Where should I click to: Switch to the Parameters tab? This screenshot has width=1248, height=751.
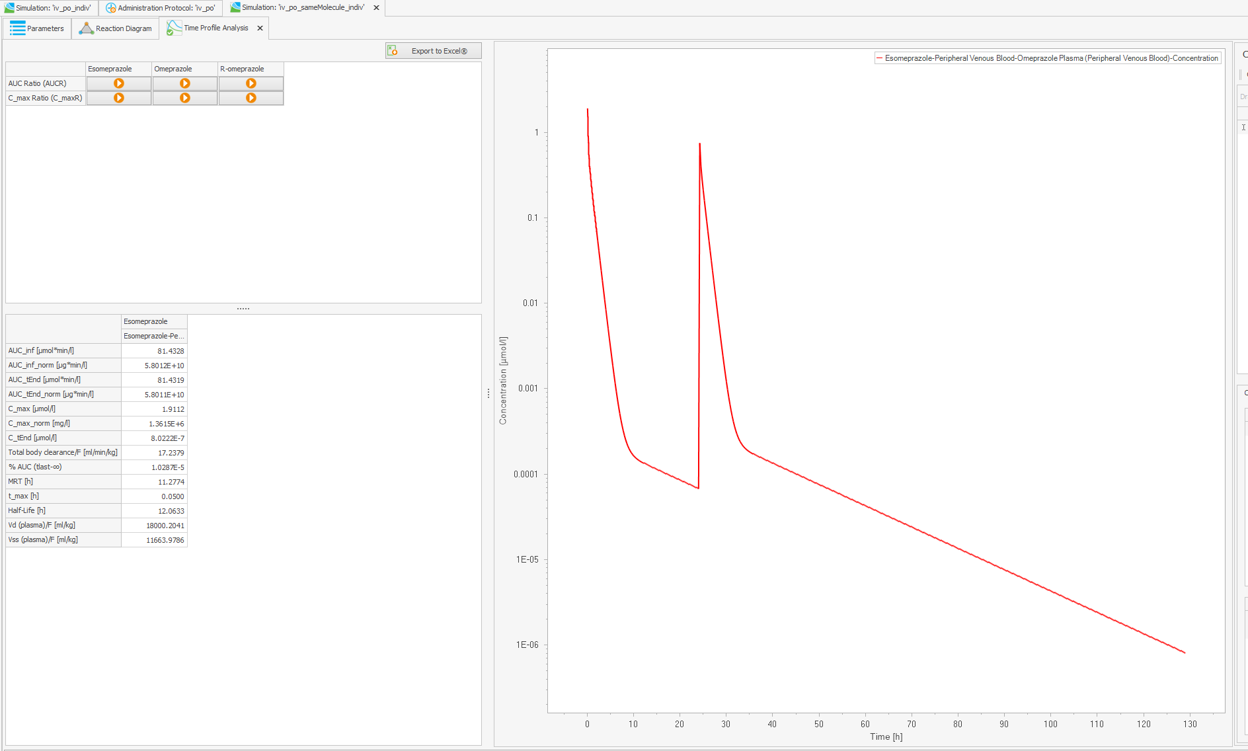(x=38, y=28)
